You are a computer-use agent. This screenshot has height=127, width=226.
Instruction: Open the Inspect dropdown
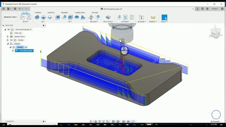click(153, 22)
